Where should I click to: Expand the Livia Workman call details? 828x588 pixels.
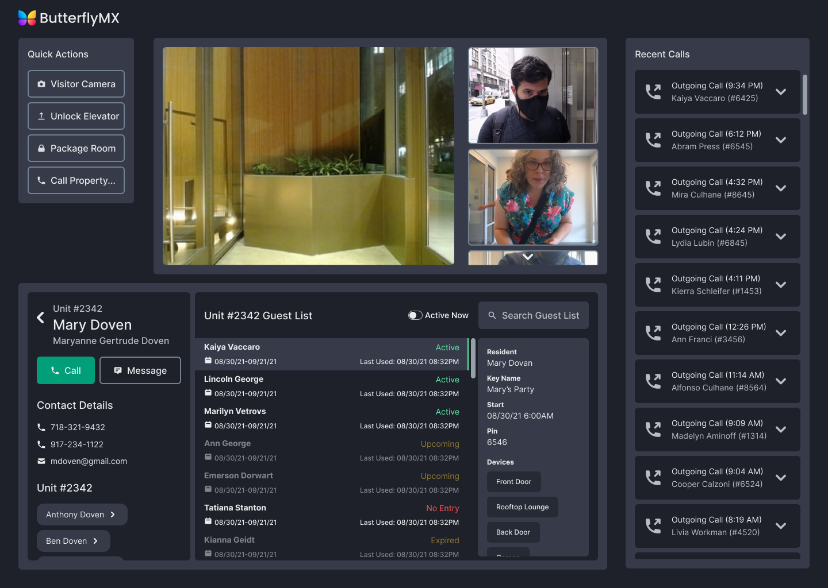tap(781, 526)
